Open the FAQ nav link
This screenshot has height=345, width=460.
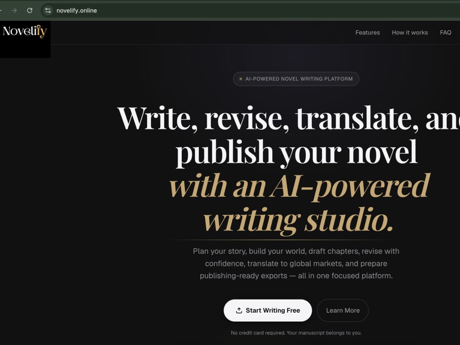[x=445, y=33]
